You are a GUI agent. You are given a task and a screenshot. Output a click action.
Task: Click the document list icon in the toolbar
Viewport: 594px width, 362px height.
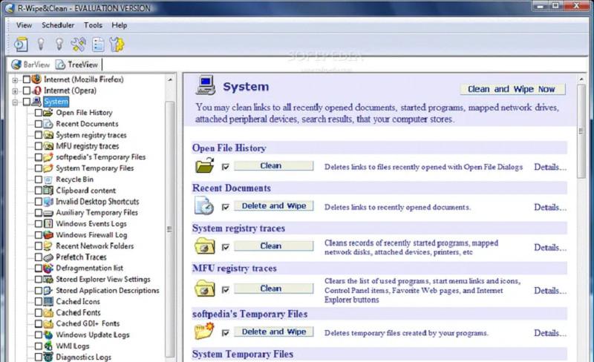click(x=98, y=44)
